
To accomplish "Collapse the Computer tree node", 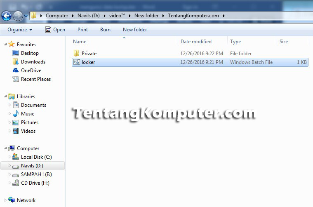I will coord(5,148).
